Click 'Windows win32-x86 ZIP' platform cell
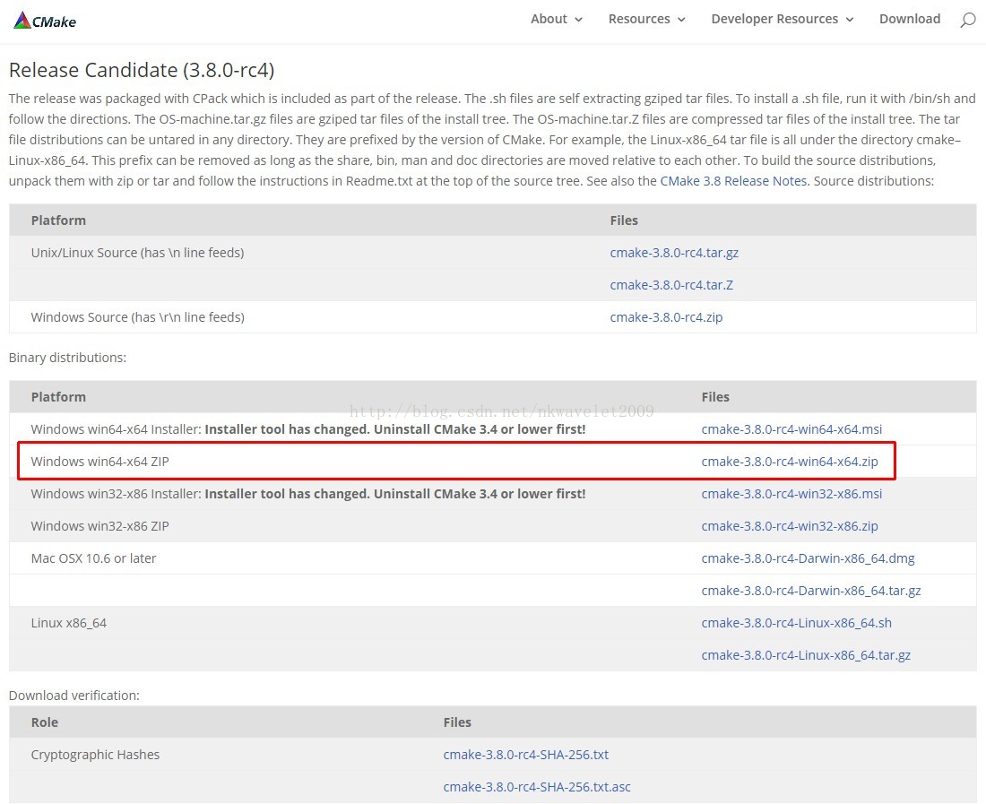Image resolution: width=986 pixels, height=804 pixels. click(100, 526)
